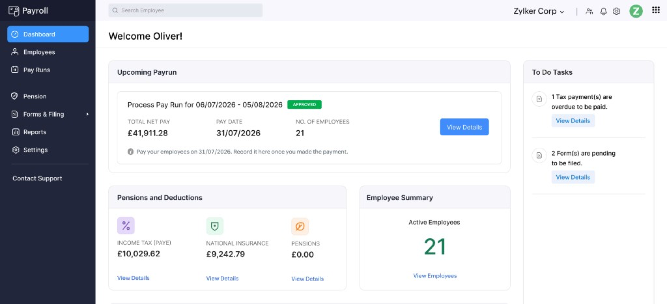
Task: Open the Zylker Corp organization dropdown
Action: click(539, 11)
